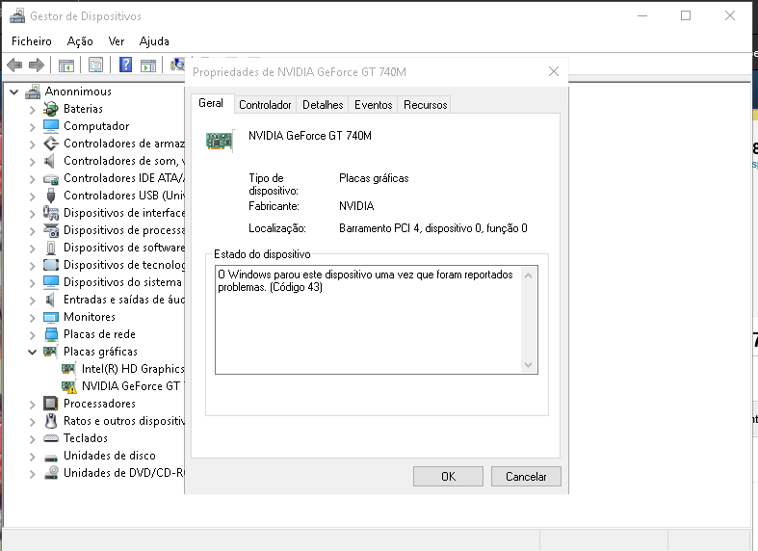Image resolution: width=758 pixels, height=551 pixels.
Task: Click the Dispositivos de processamento camera icon
Action: click(x=51, y=230)
